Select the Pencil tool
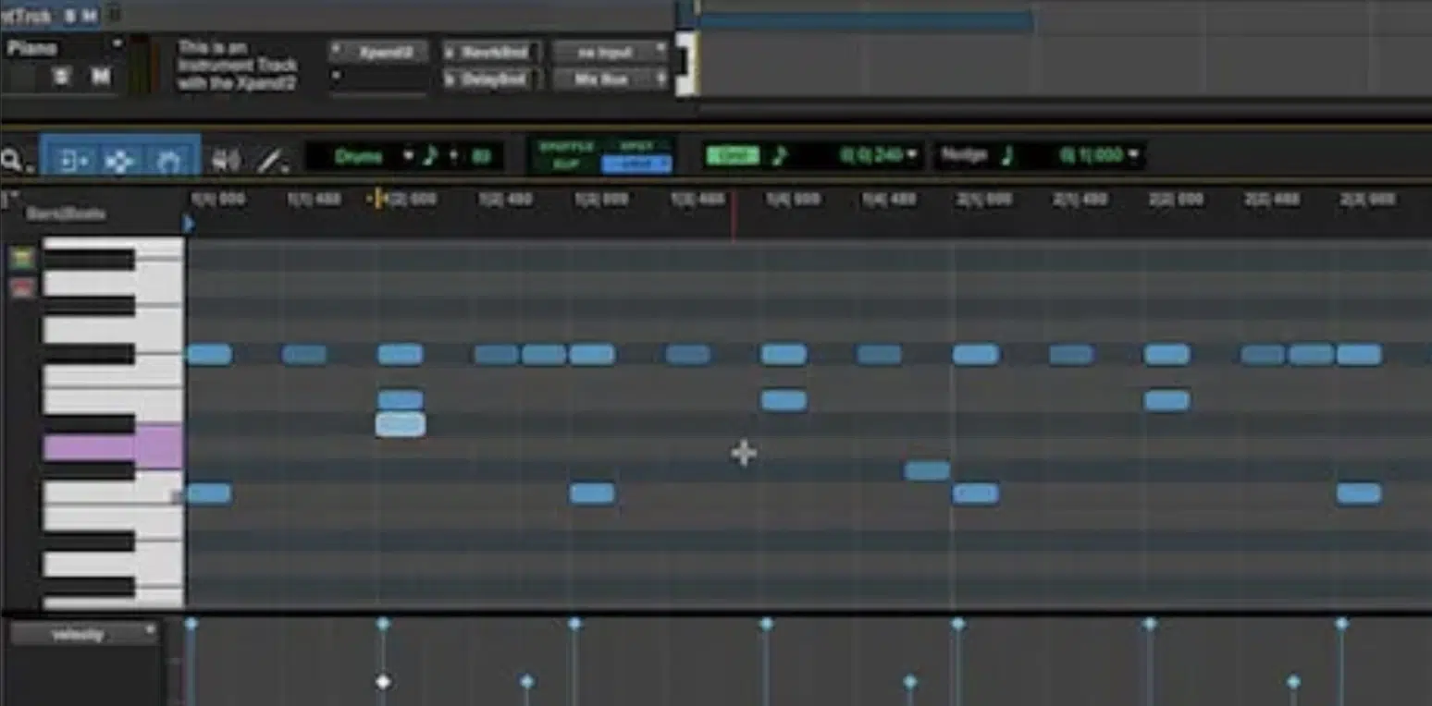 click(271, 160)
